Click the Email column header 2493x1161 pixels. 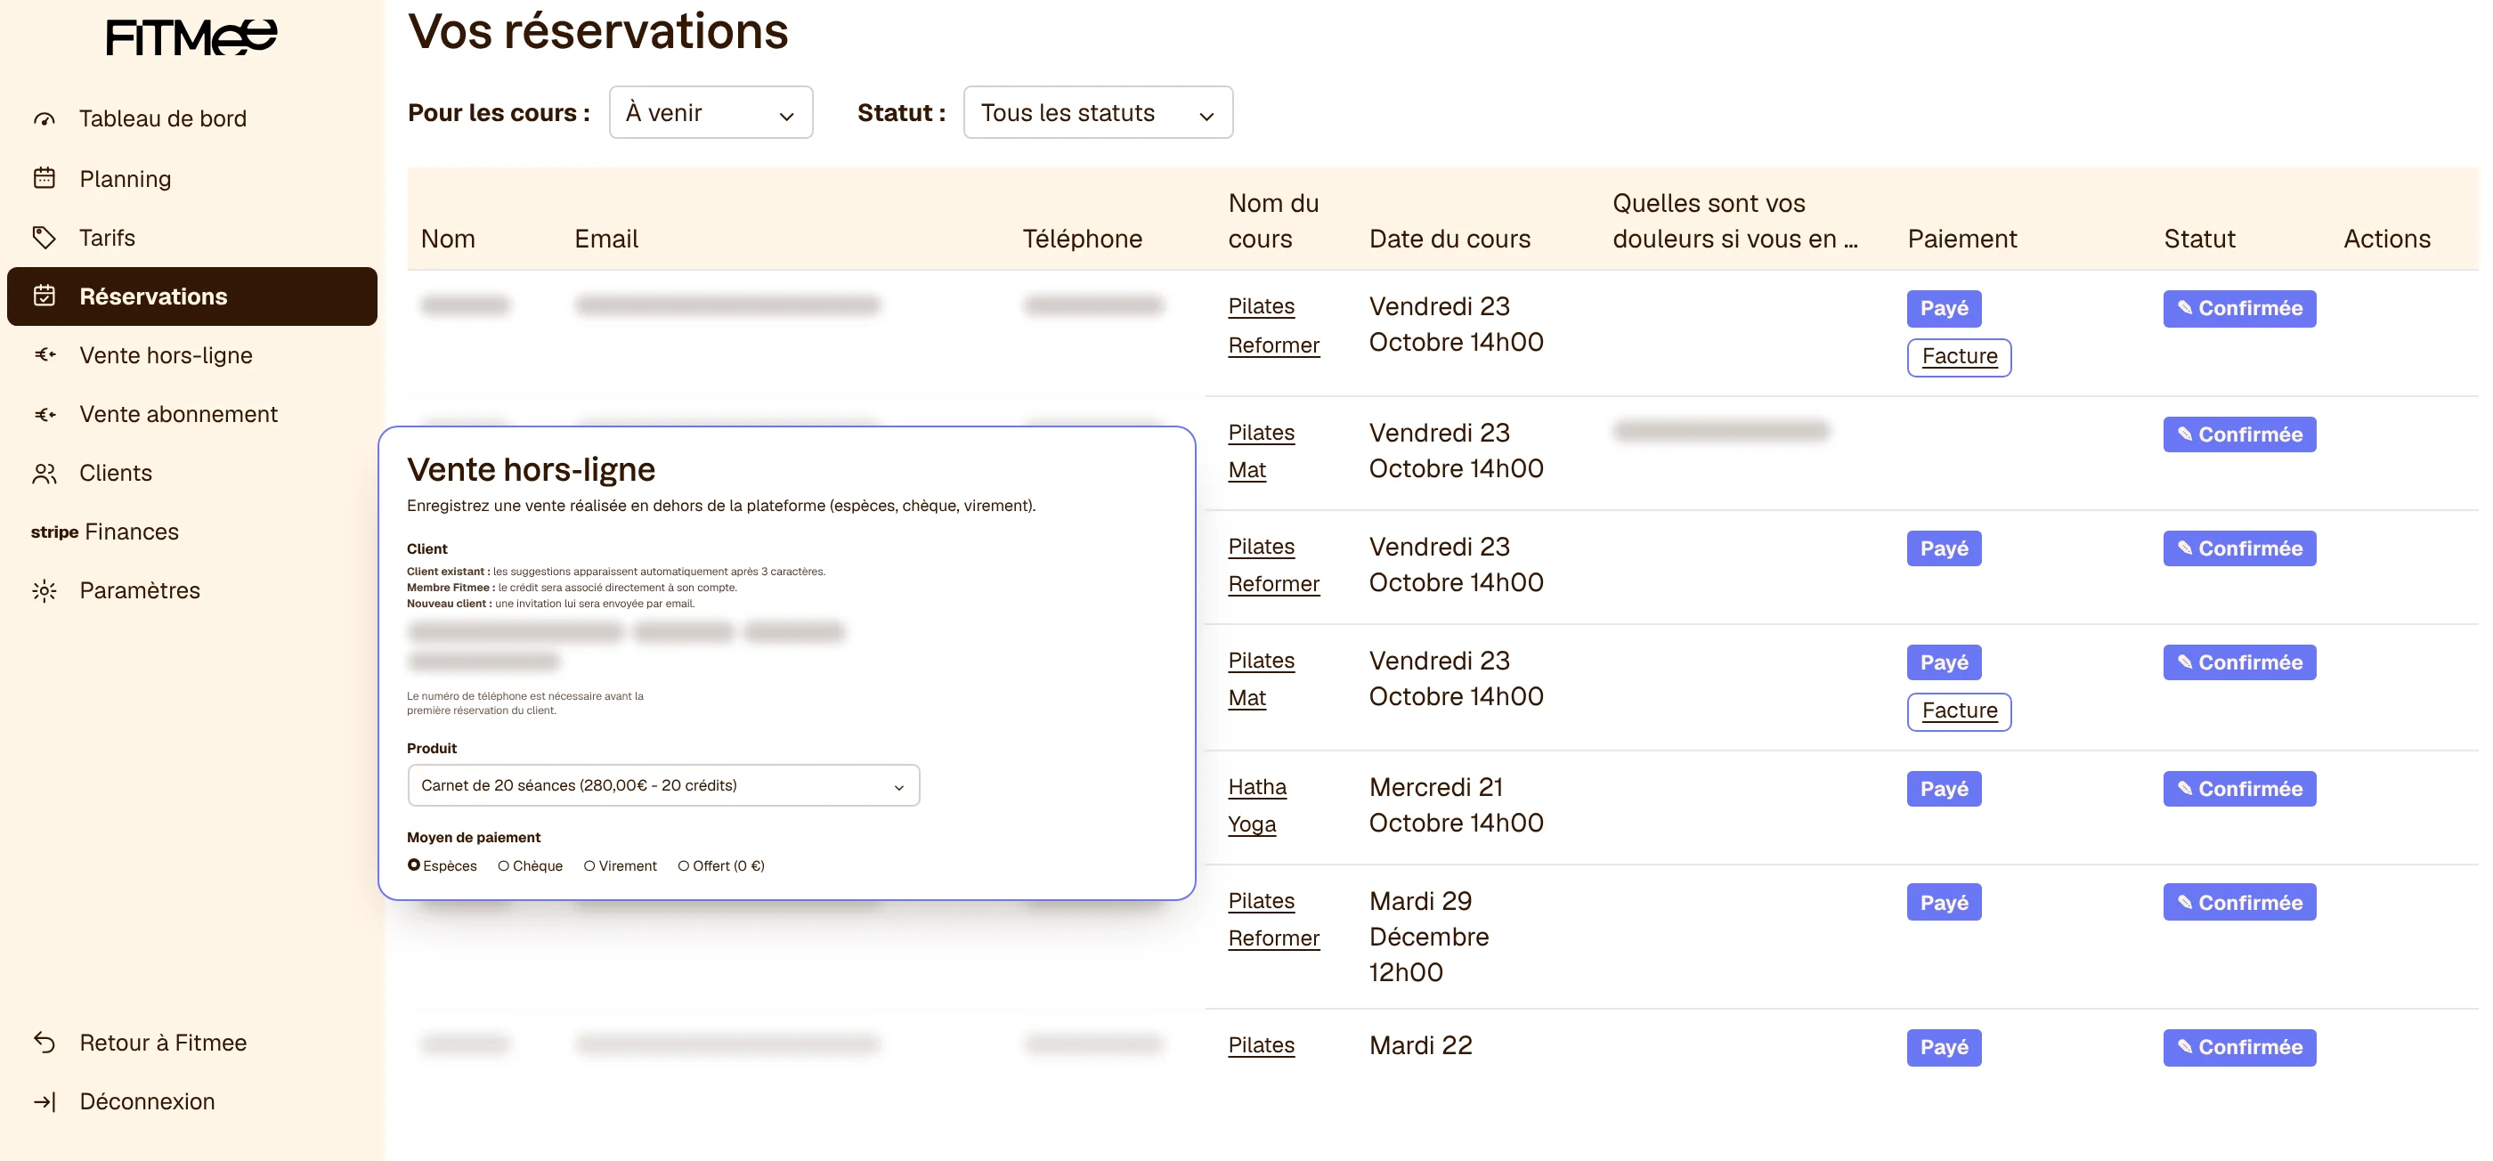pyautogui.click(x=605, y=239)
